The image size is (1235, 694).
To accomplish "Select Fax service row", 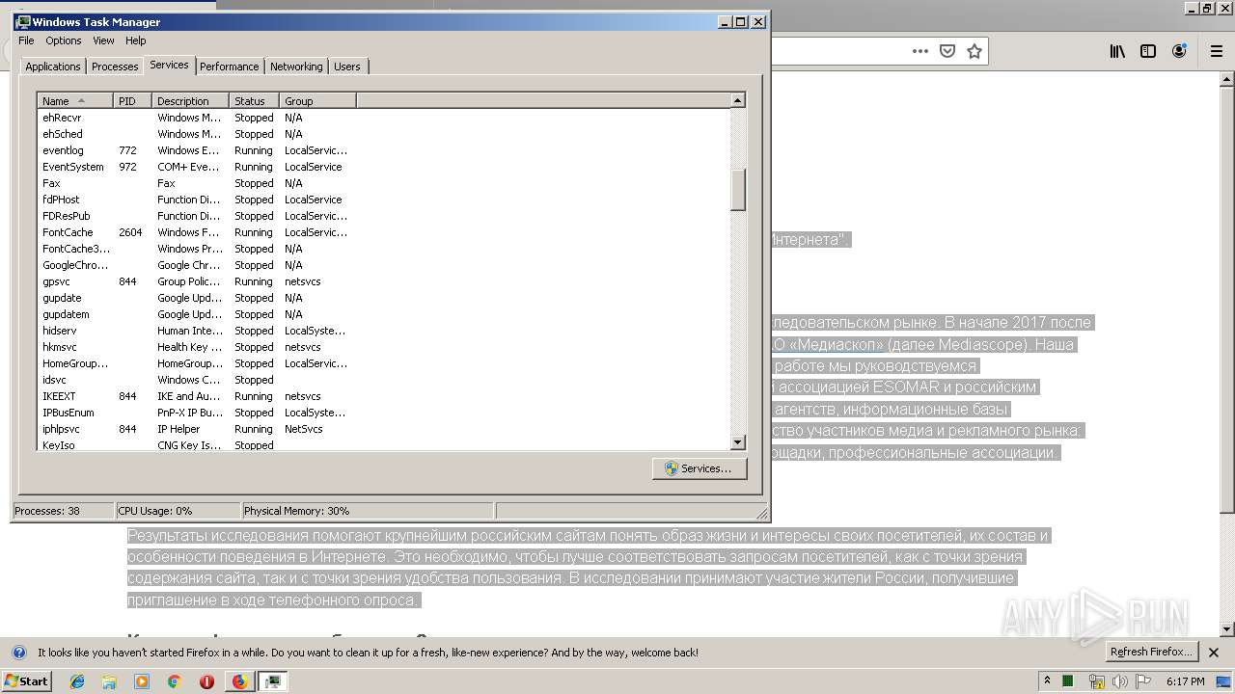I will point(384,183).
